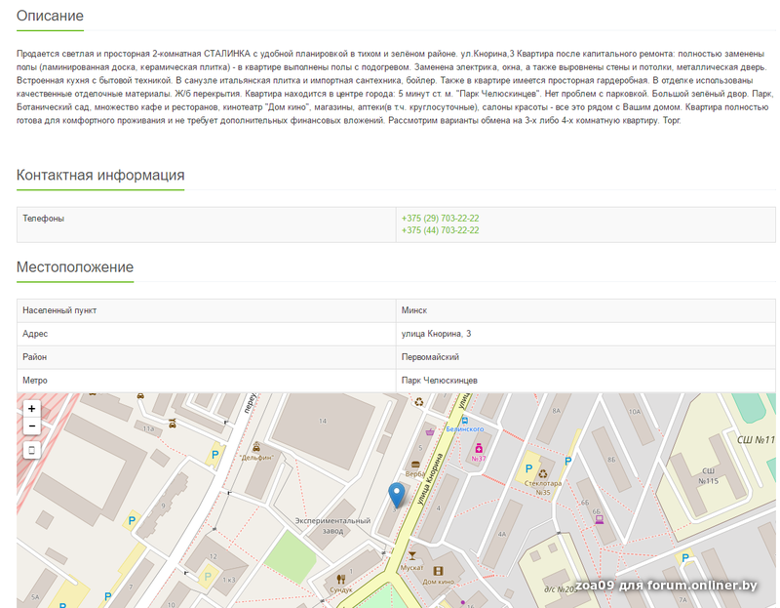Click the Метро row label

coord(35,381)
